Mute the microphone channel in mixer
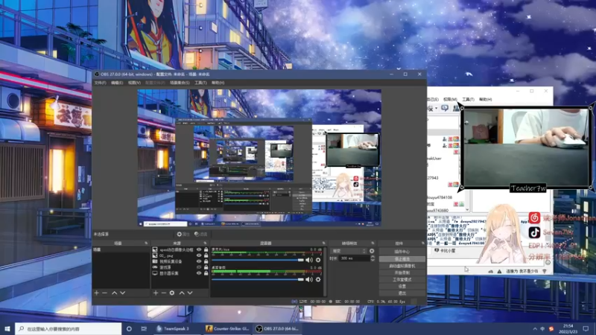This screenshot has width=596, height=335. click(309, 260)
